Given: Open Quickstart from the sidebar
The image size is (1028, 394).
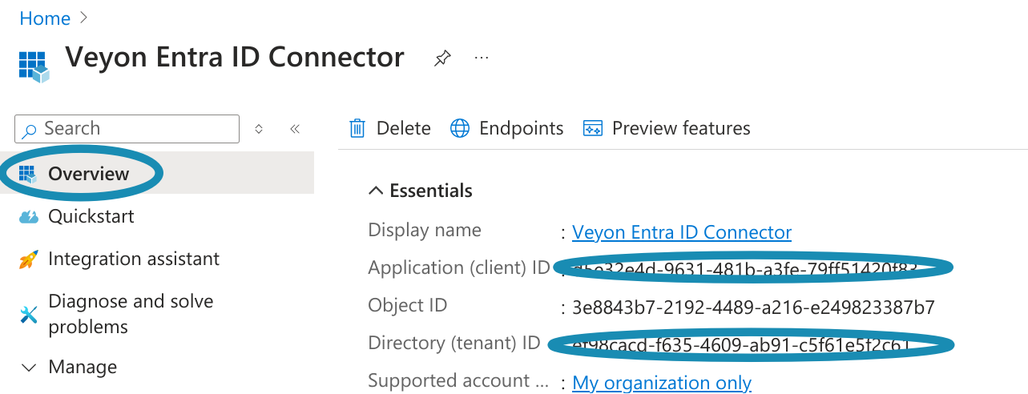Looking at the screenshot, I should 91,216.
